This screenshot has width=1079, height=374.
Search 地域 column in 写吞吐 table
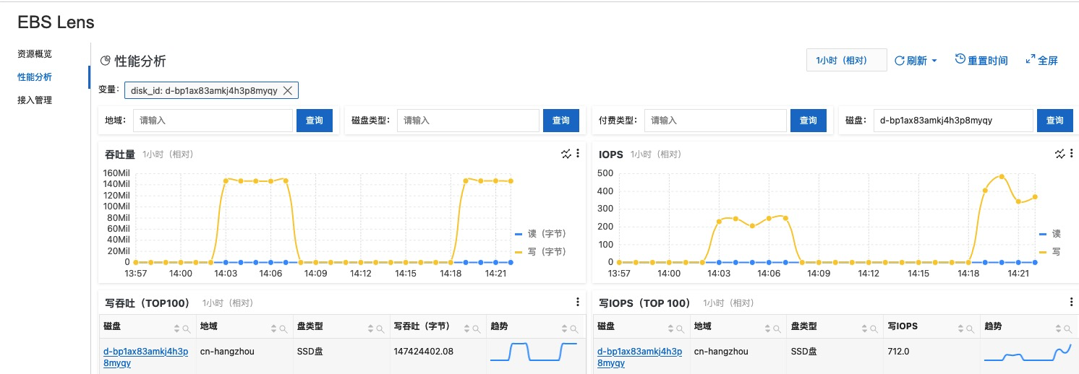(x=283, y=329)
